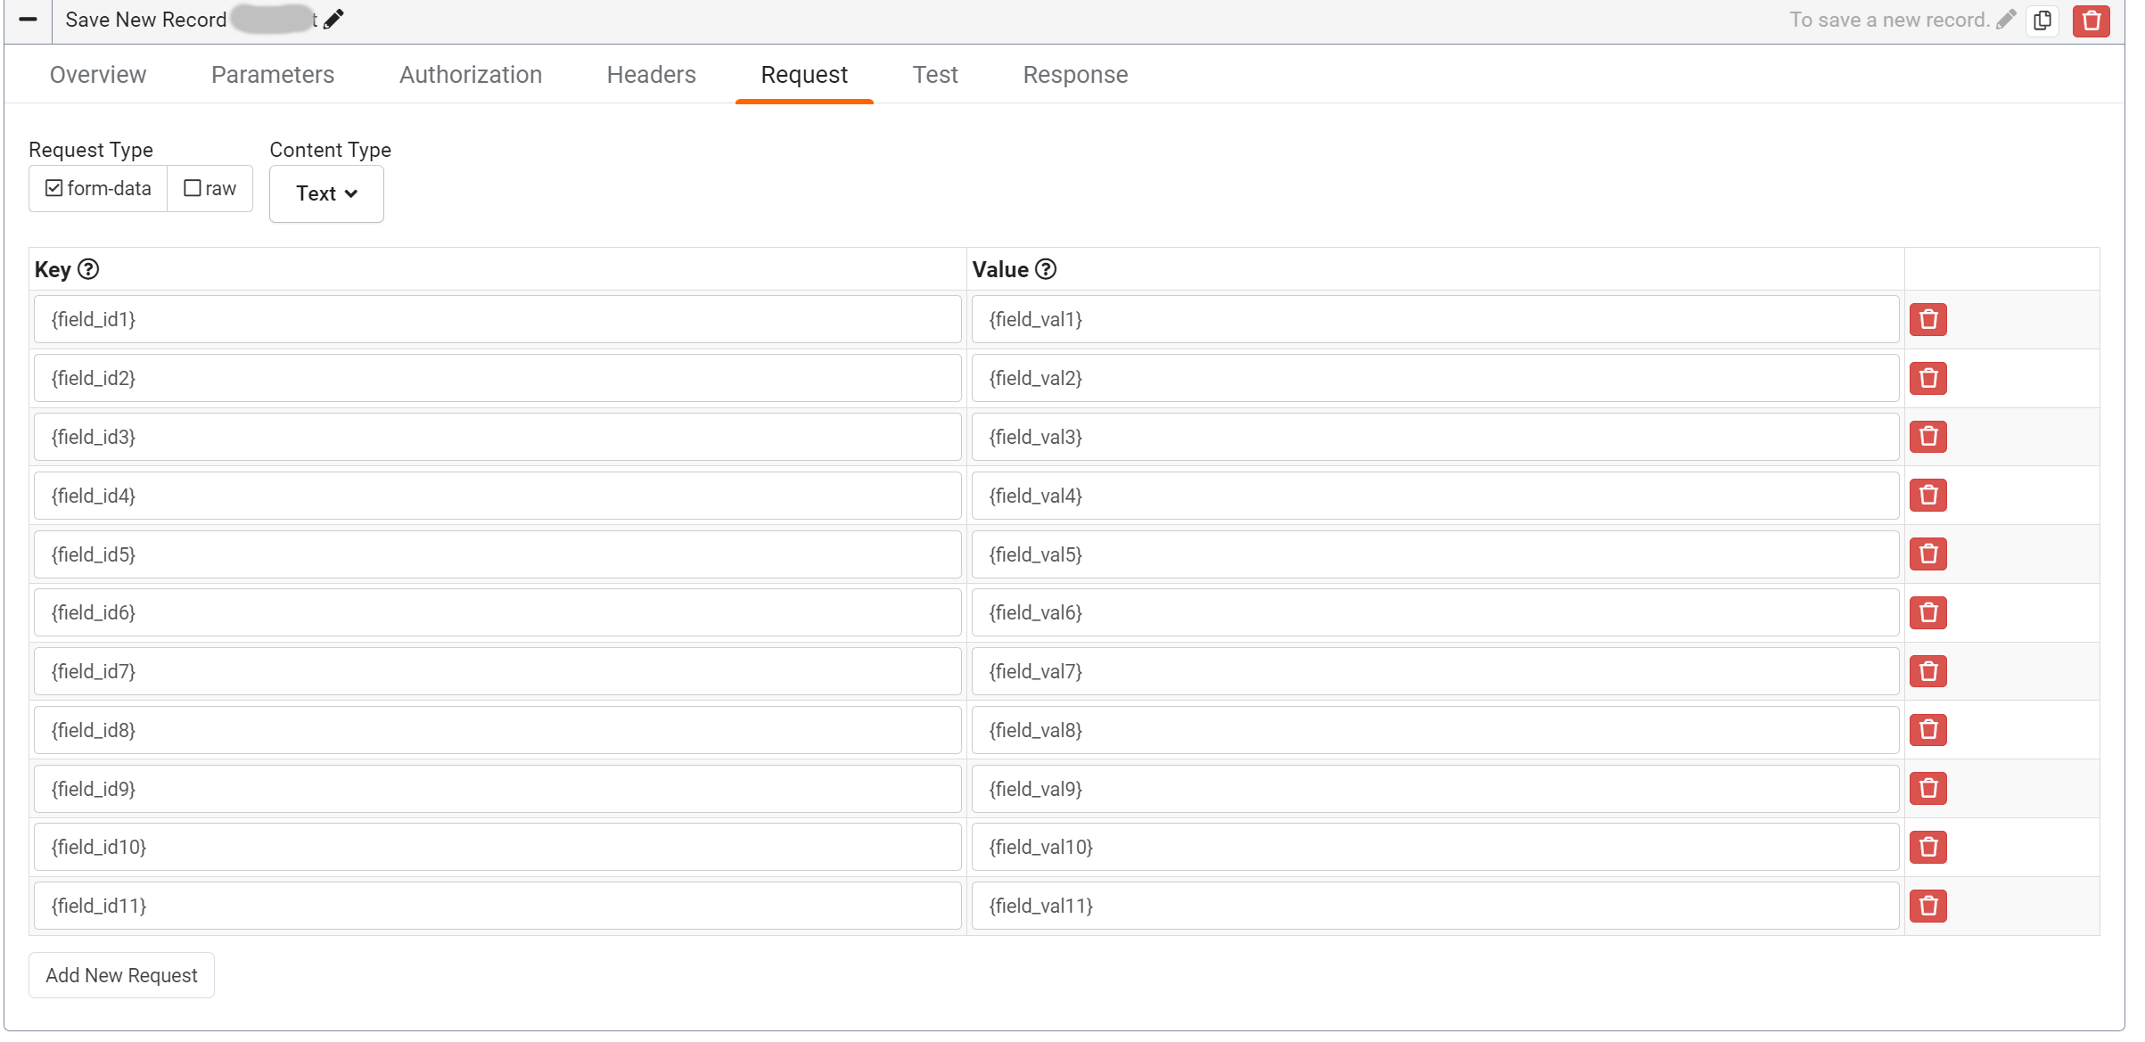Enable the raw request type checkbox
Image resolution: width=2145 pixels, height=1042 pixels.
point(191,187)
